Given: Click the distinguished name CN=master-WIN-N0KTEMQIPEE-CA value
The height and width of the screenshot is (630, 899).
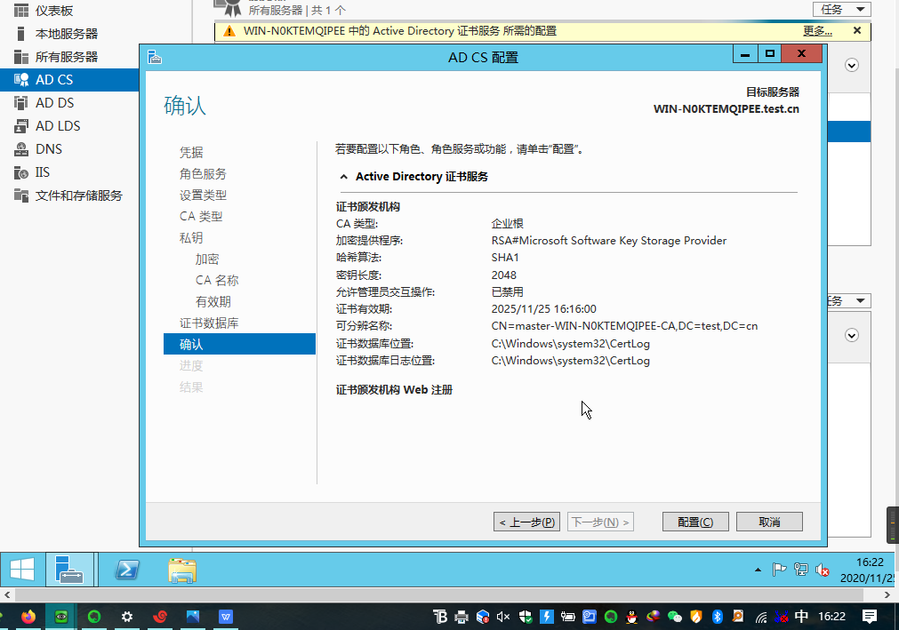Looking at the screenshot, I should point(624,326).
